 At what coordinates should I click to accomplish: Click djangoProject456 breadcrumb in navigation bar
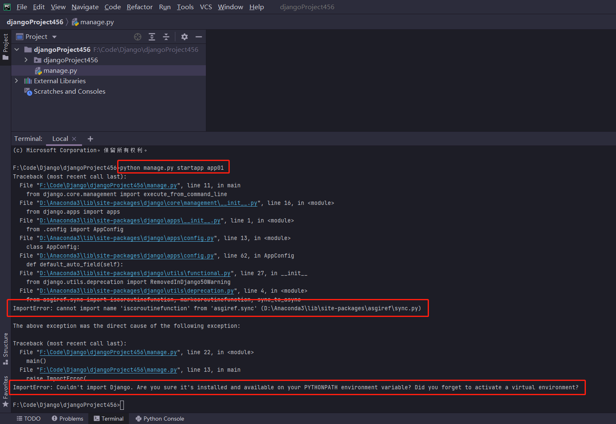[x=35, y=22]
